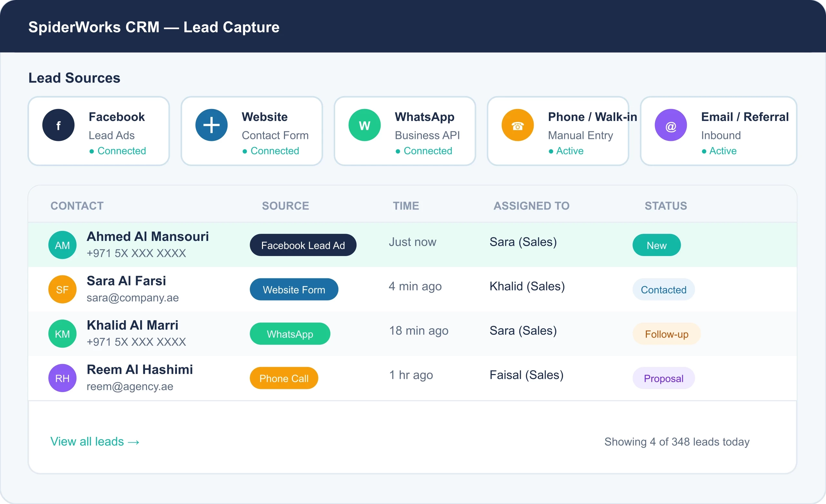Open the RH avatar for Reem
This screenshot has width=826, height=504.
(x=62, y=378)
